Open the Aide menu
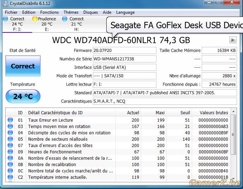Screen dimensions: 243x189 point(107,12)
